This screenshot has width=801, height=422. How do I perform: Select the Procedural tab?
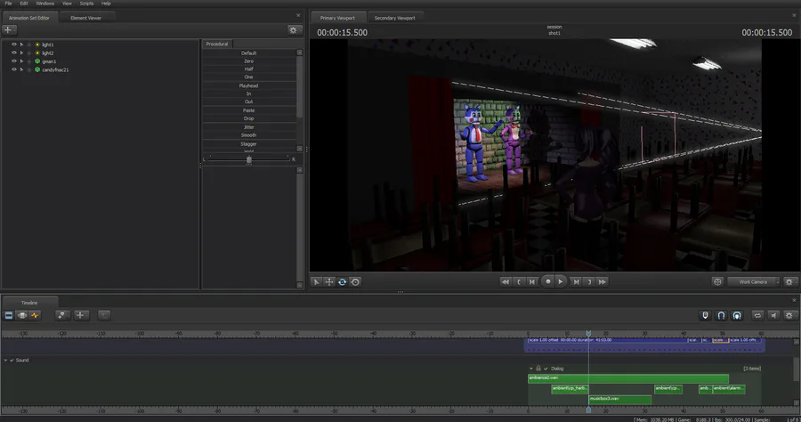[217, 44]
